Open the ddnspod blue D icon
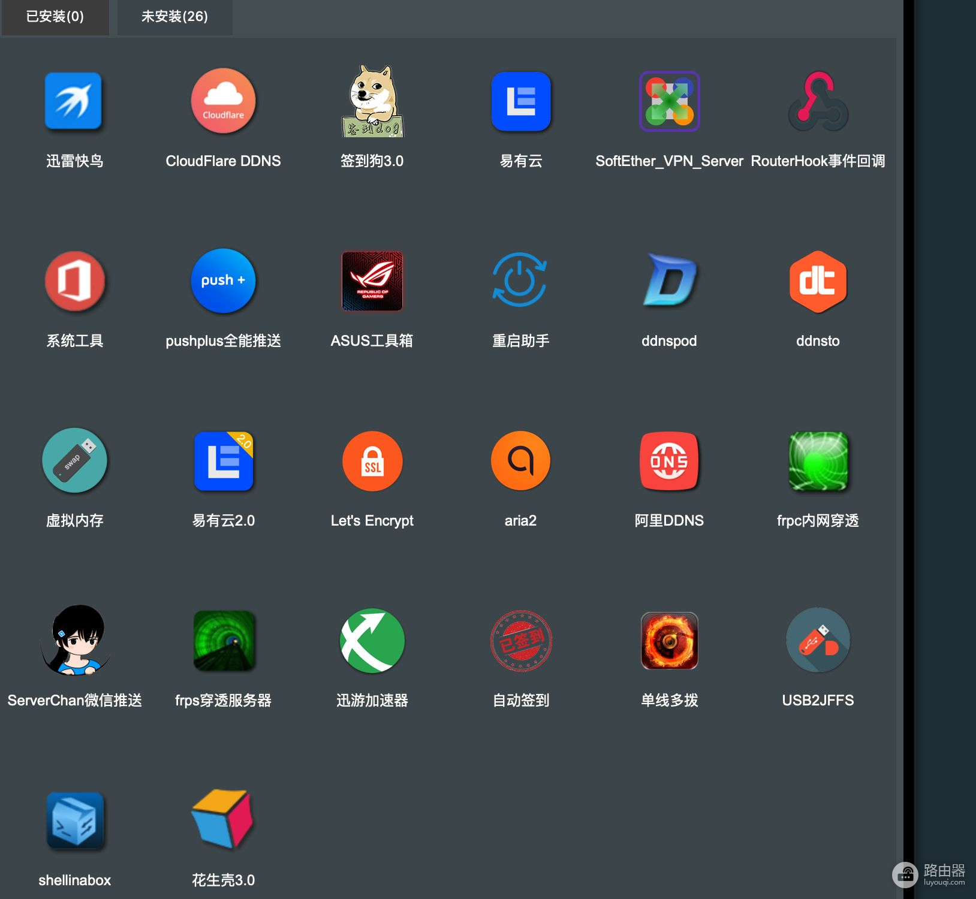Viewport: 976px width, 899px height. (670, 280)
